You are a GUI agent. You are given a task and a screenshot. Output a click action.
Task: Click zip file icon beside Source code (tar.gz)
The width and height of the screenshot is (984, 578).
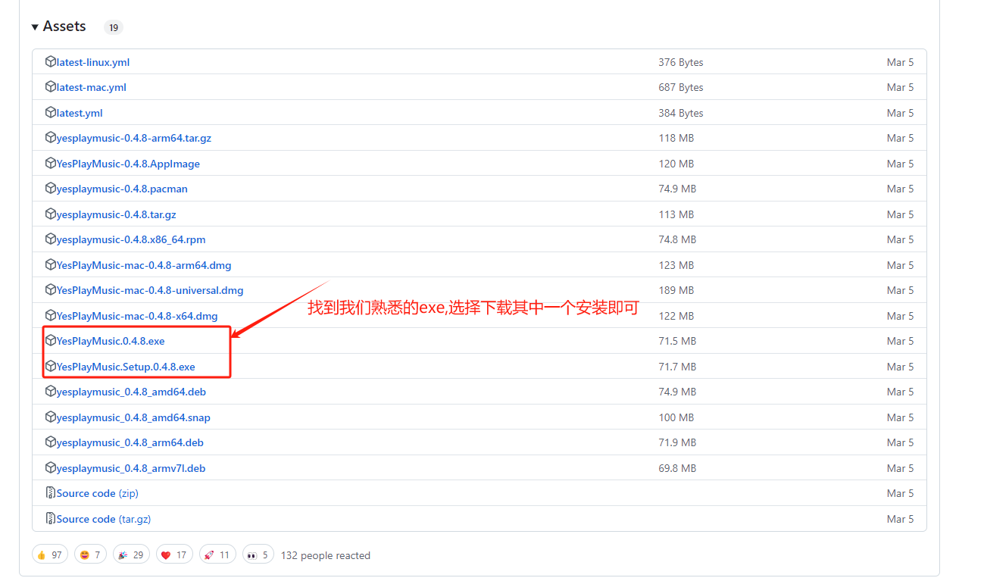51,518
